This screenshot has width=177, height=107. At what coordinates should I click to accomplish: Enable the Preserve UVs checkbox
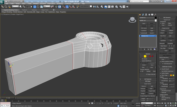point(161,28)
